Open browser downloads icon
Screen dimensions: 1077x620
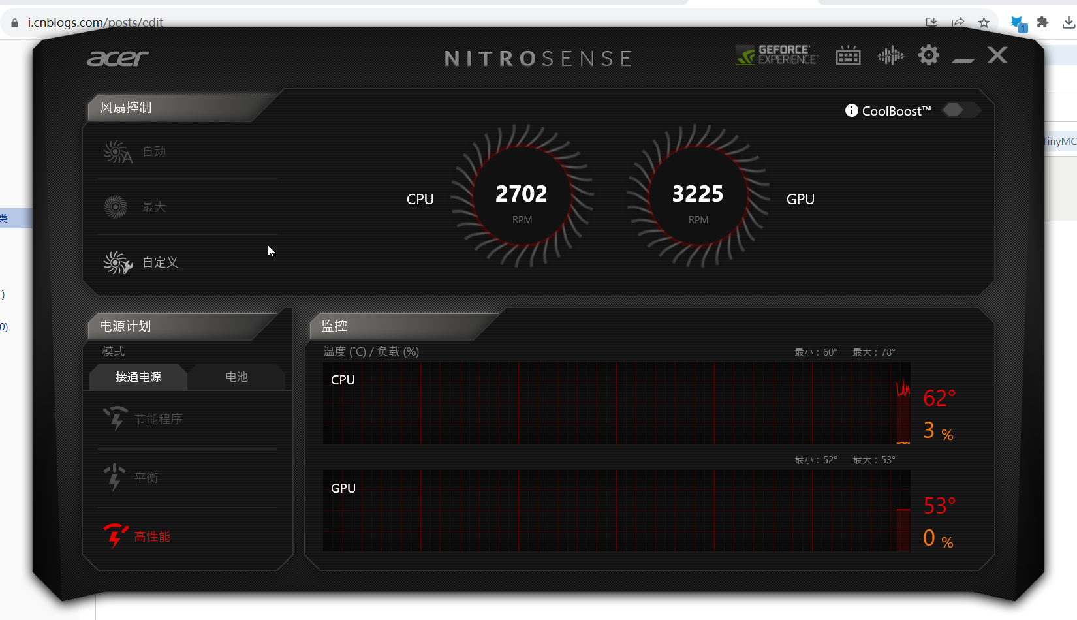(1069, 22)
